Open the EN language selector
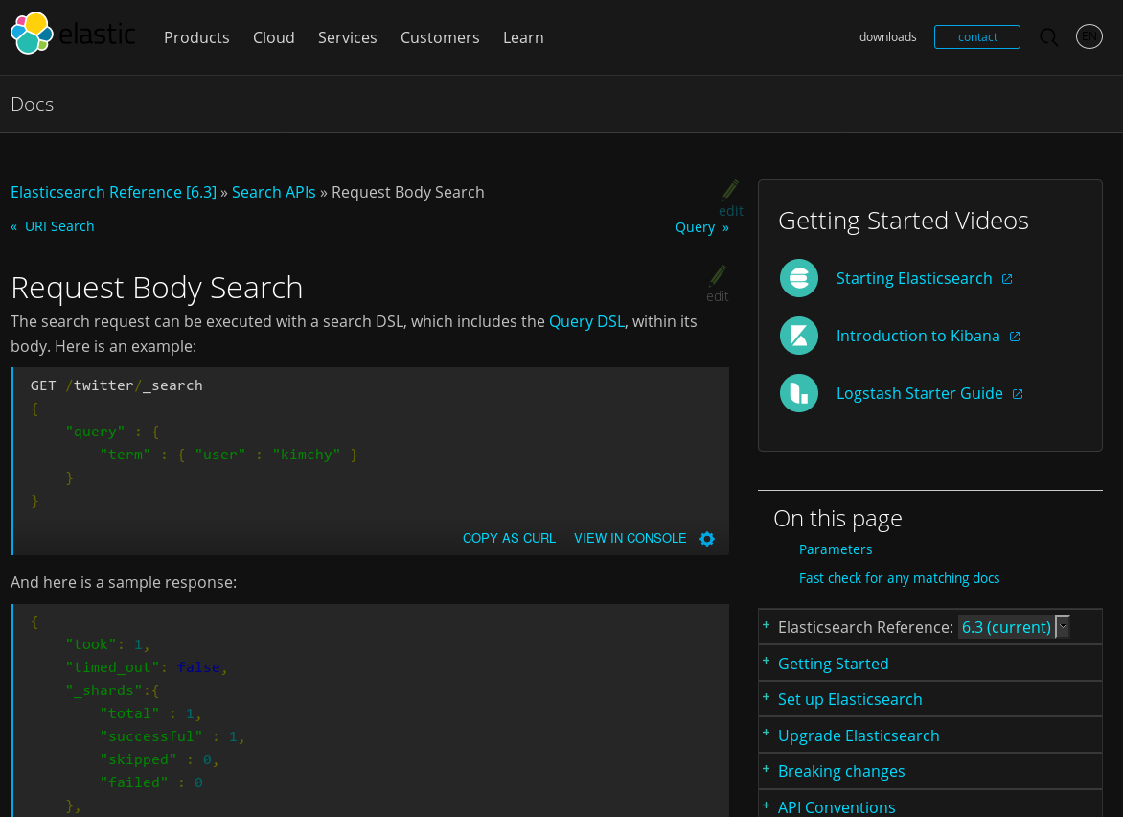This screenshot has width=1123, height=817. pyautogui.click(x=1089, y=36)
